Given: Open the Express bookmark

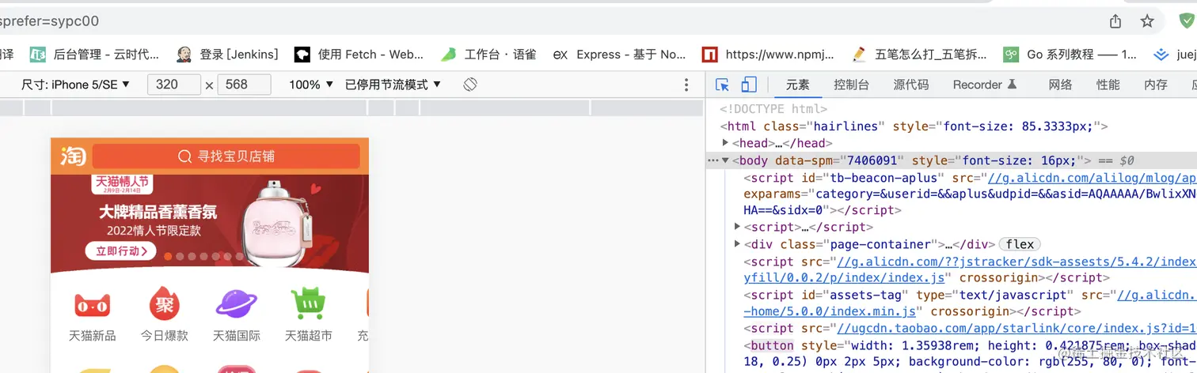Looking at the screenshot, I should click(x=619, y=55).
